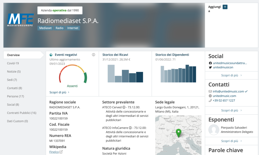Select the Overview tab in sidebar
Screen dimensions: 259x155
pyautogui.click(x=24, y=55)
